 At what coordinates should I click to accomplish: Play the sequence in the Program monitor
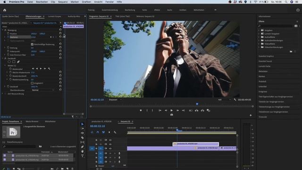(171, 110)
